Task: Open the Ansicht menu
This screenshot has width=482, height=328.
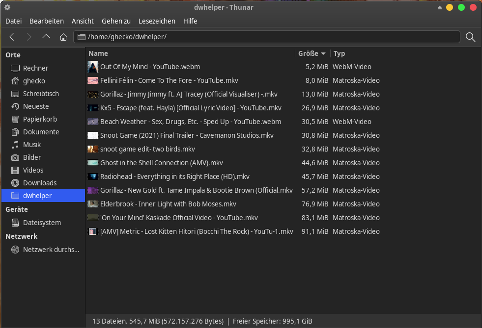Action: pyautogui.click(x=83, y=21)
